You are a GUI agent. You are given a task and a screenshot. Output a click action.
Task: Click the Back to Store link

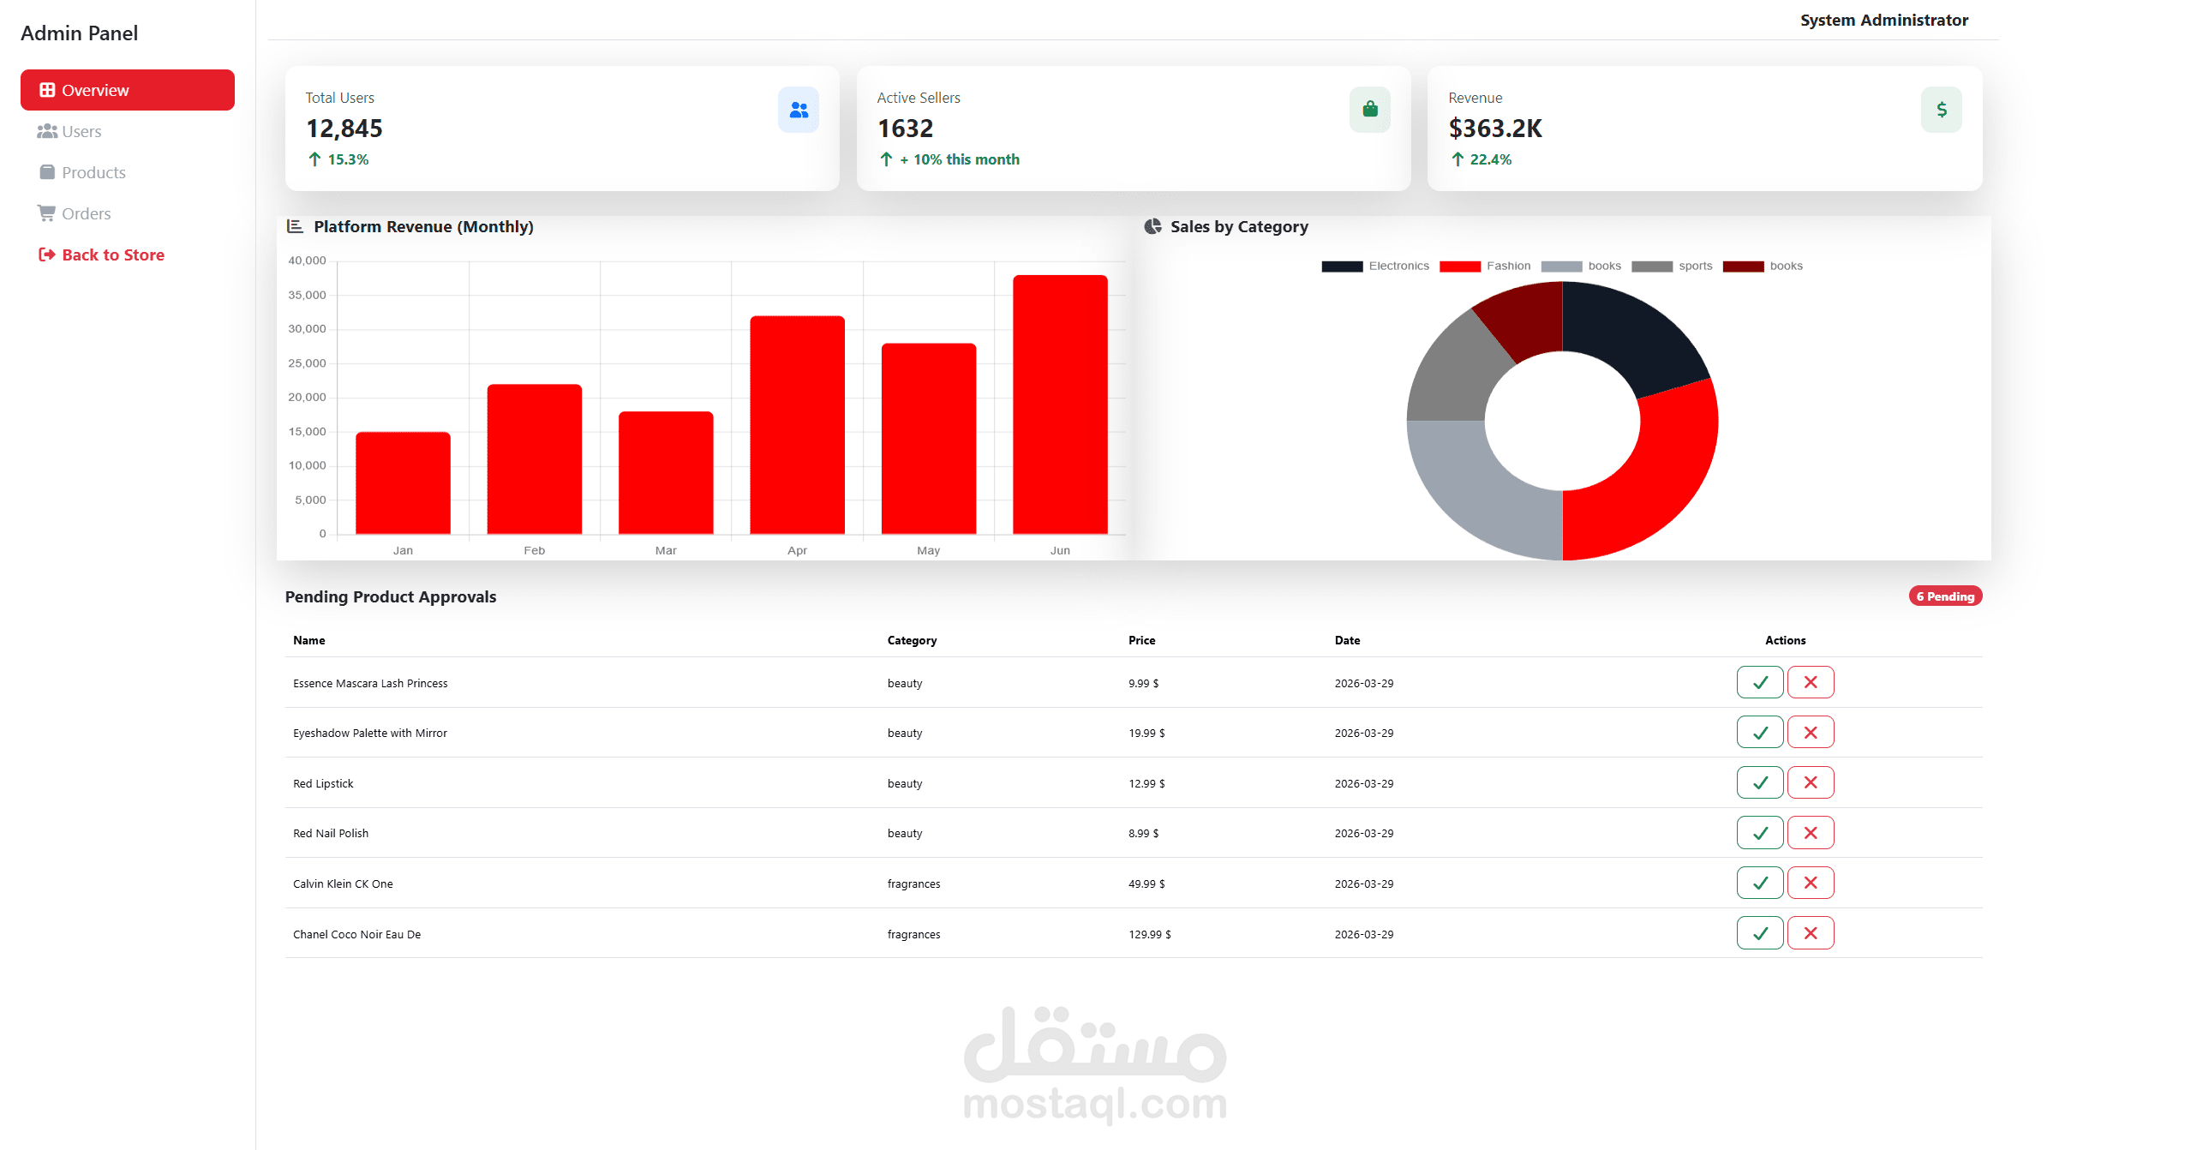point(112,255)
